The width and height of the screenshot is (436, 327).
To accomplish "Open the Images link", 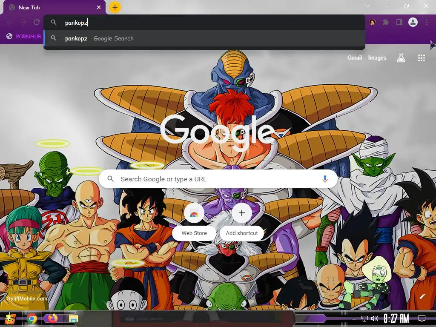I will 377,58.
